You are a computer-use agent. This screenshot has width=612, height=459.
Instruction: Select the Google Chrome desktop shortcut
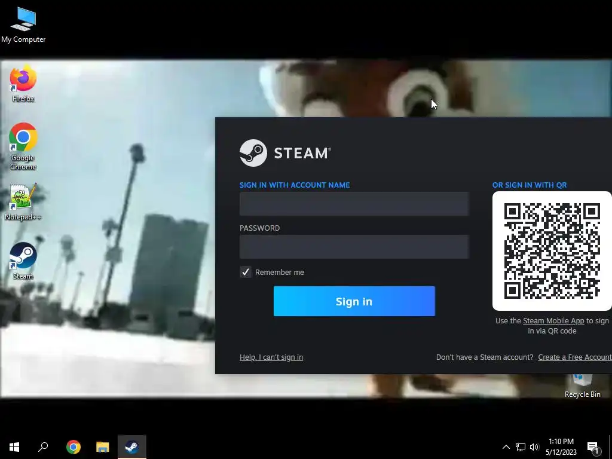pos(23,146)
